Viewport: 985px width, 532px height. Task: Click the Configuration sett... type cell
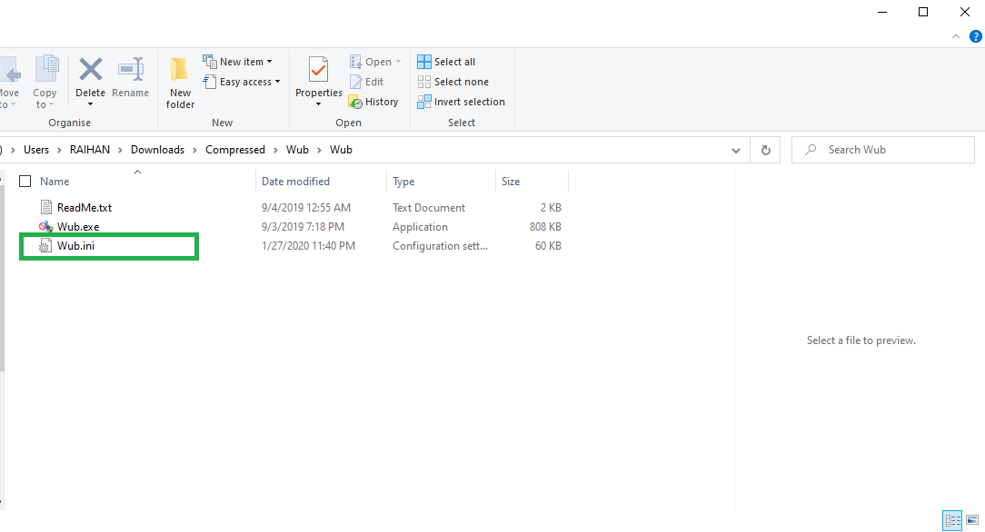pos(440,246)
